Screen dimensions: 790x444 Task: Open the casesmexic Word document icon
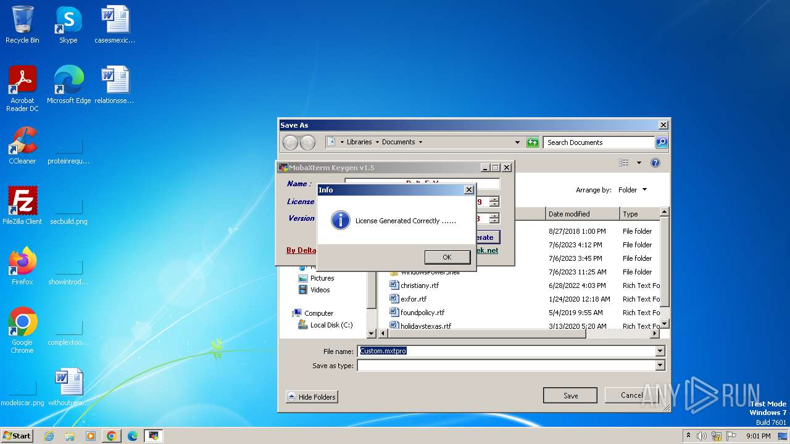point(115,25)
